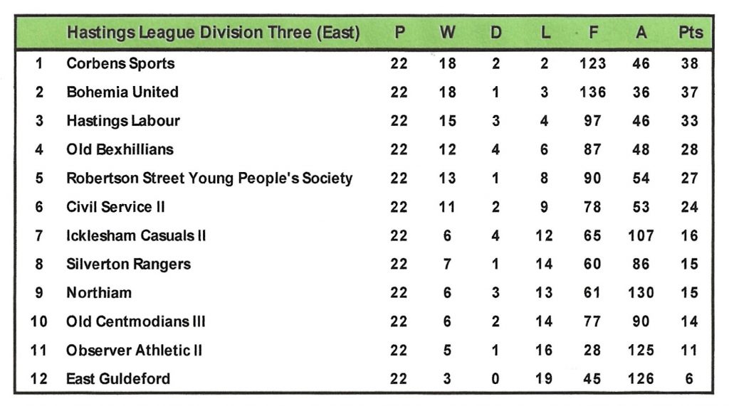This screenshot has width=729, height=406.
Task: Click the Hastings League Division Three title
Action: (x=213, y=33)
